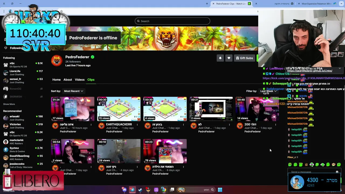The height and width of the screenshot is (194, 345).
Task: Switch to the About tab
Action: click(68, 79)
